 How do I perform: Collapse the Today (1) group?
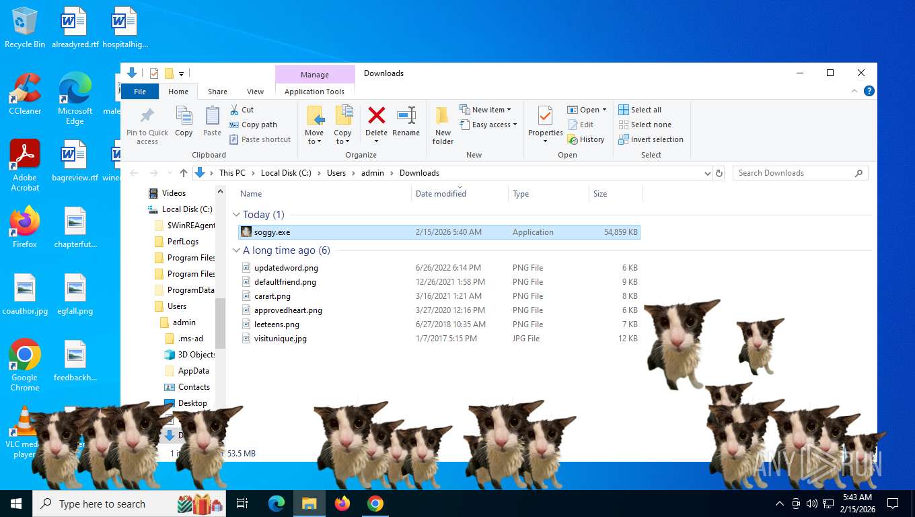pyautogui.click(x=236, y=215)
